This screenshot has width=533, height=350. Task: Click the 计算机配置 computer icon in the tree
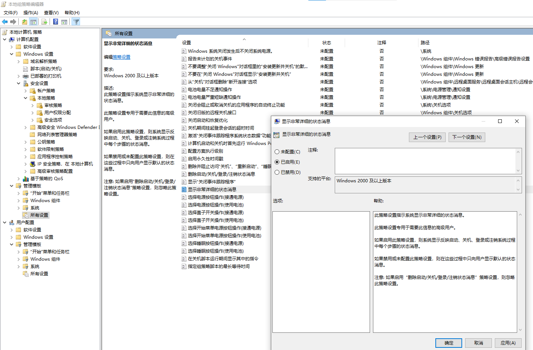coord(12,40)
